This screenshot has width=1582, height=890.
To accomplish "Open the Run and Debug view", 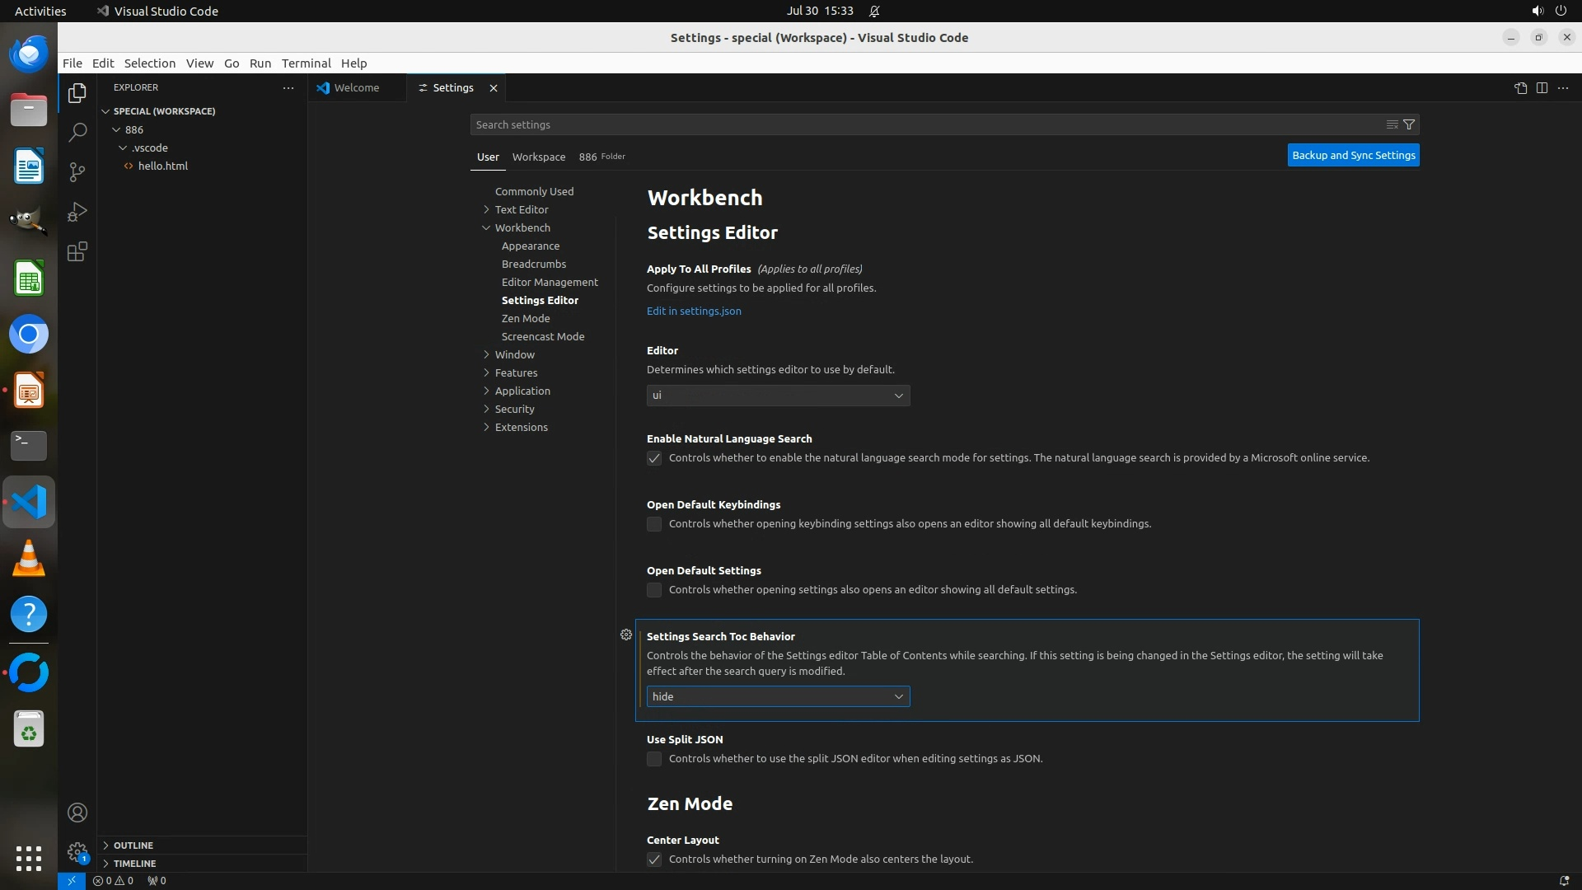I will click(77, 212).
